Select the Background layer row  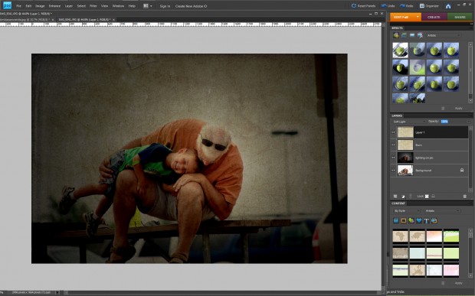click(430, 171)
